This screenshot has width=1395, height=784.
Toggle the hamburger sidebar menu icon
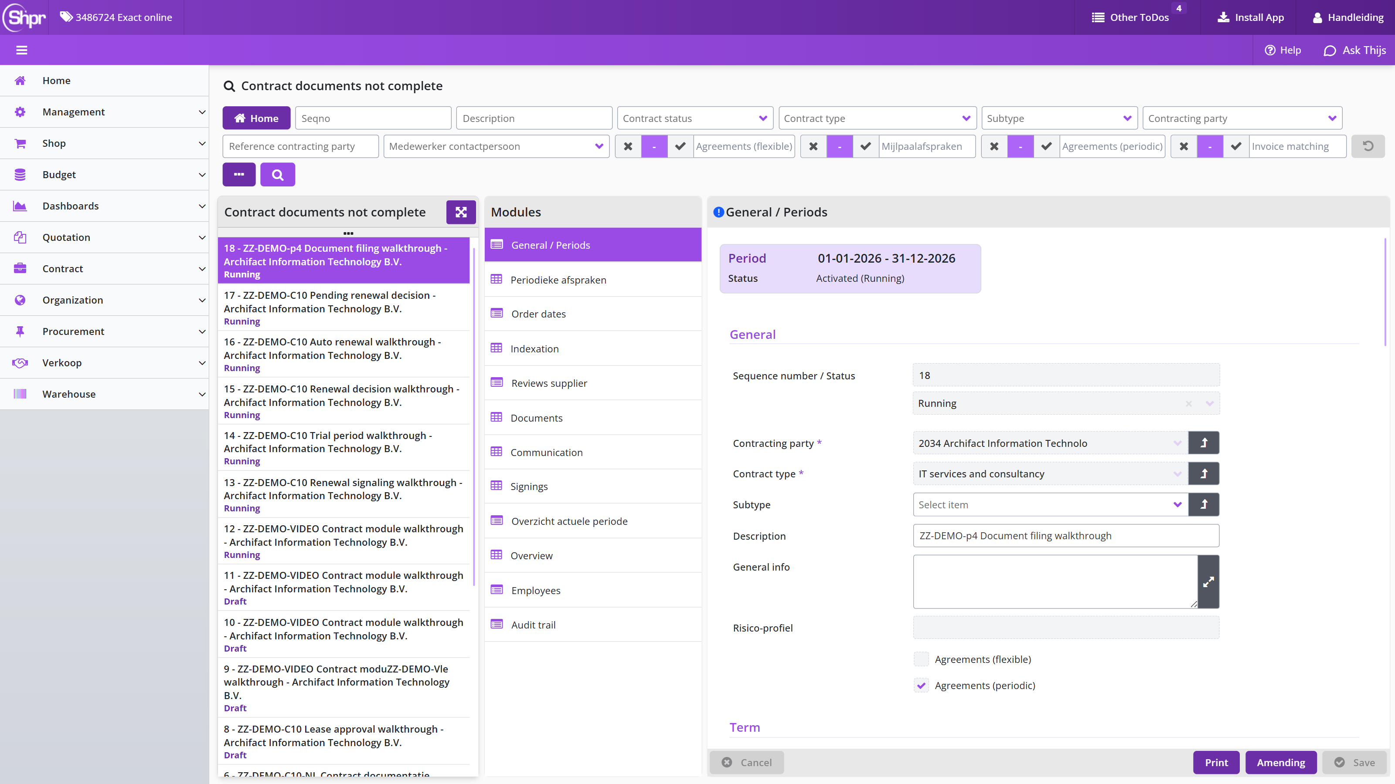pyautogui.click(x=22, y=51)
